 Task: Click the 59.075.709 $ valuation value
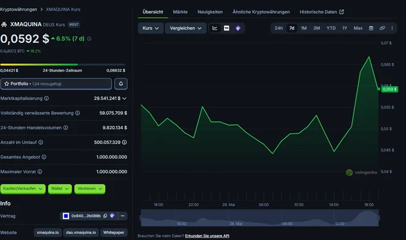113,113
